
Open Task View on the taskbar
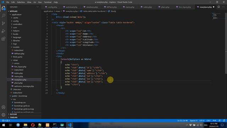pos(11,125)
